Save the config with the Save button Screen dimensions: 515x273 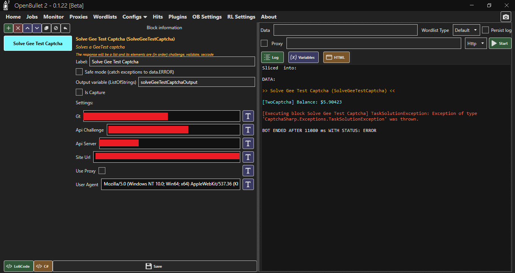pos(154,266)
